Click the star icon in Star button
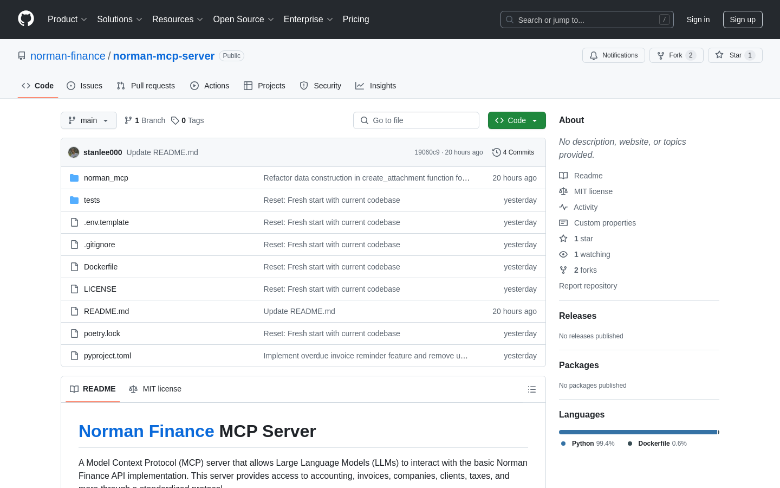Image resolution: width=780 pixels, height=488 pixels. pos(719,55)
